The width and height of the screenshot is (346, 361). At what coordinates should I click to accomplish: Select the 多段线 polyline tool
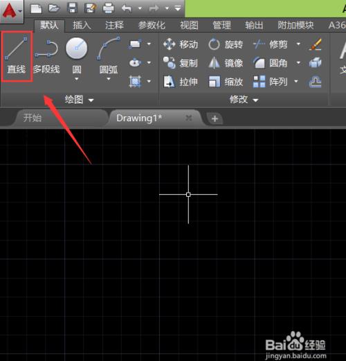coord(46,56)
